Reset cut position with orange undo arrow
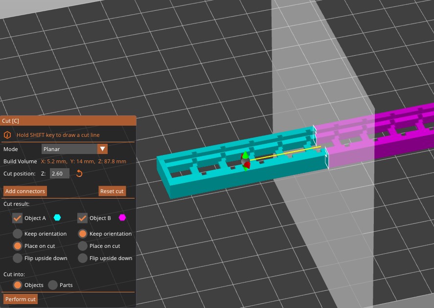Screen dimensions: 434x308 pos(79,174)
